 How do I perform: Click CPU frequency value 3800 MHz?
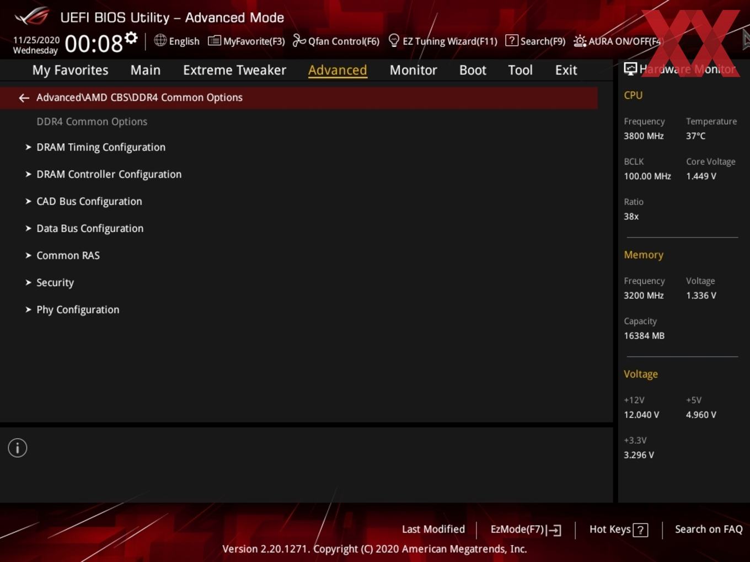click(x=644, y=136)
